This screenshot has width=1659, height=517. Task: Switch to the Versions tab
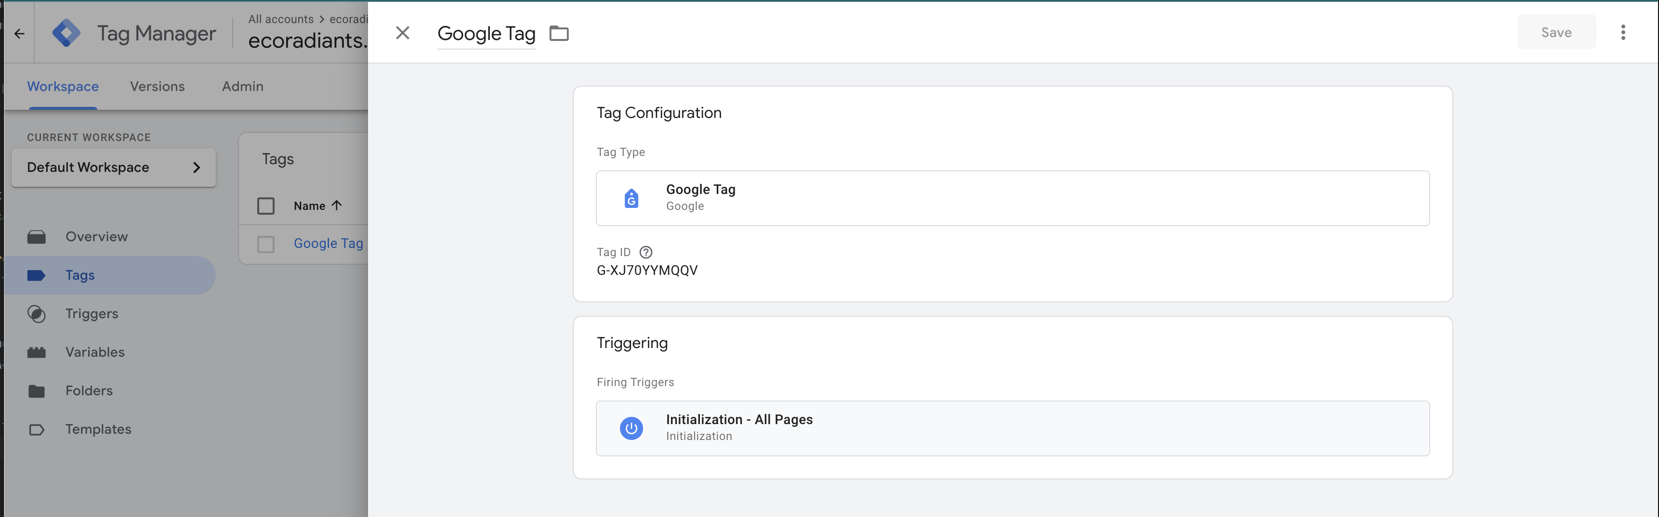[157, 86]
